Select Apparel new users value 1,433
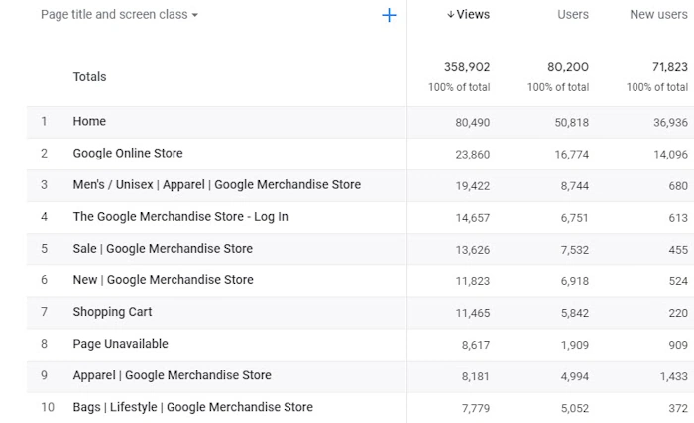 coord(673,377)
